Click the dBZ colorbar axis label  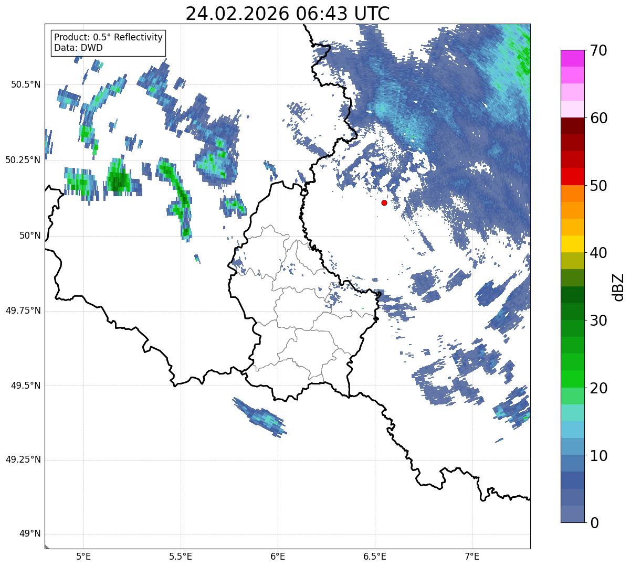618,286
